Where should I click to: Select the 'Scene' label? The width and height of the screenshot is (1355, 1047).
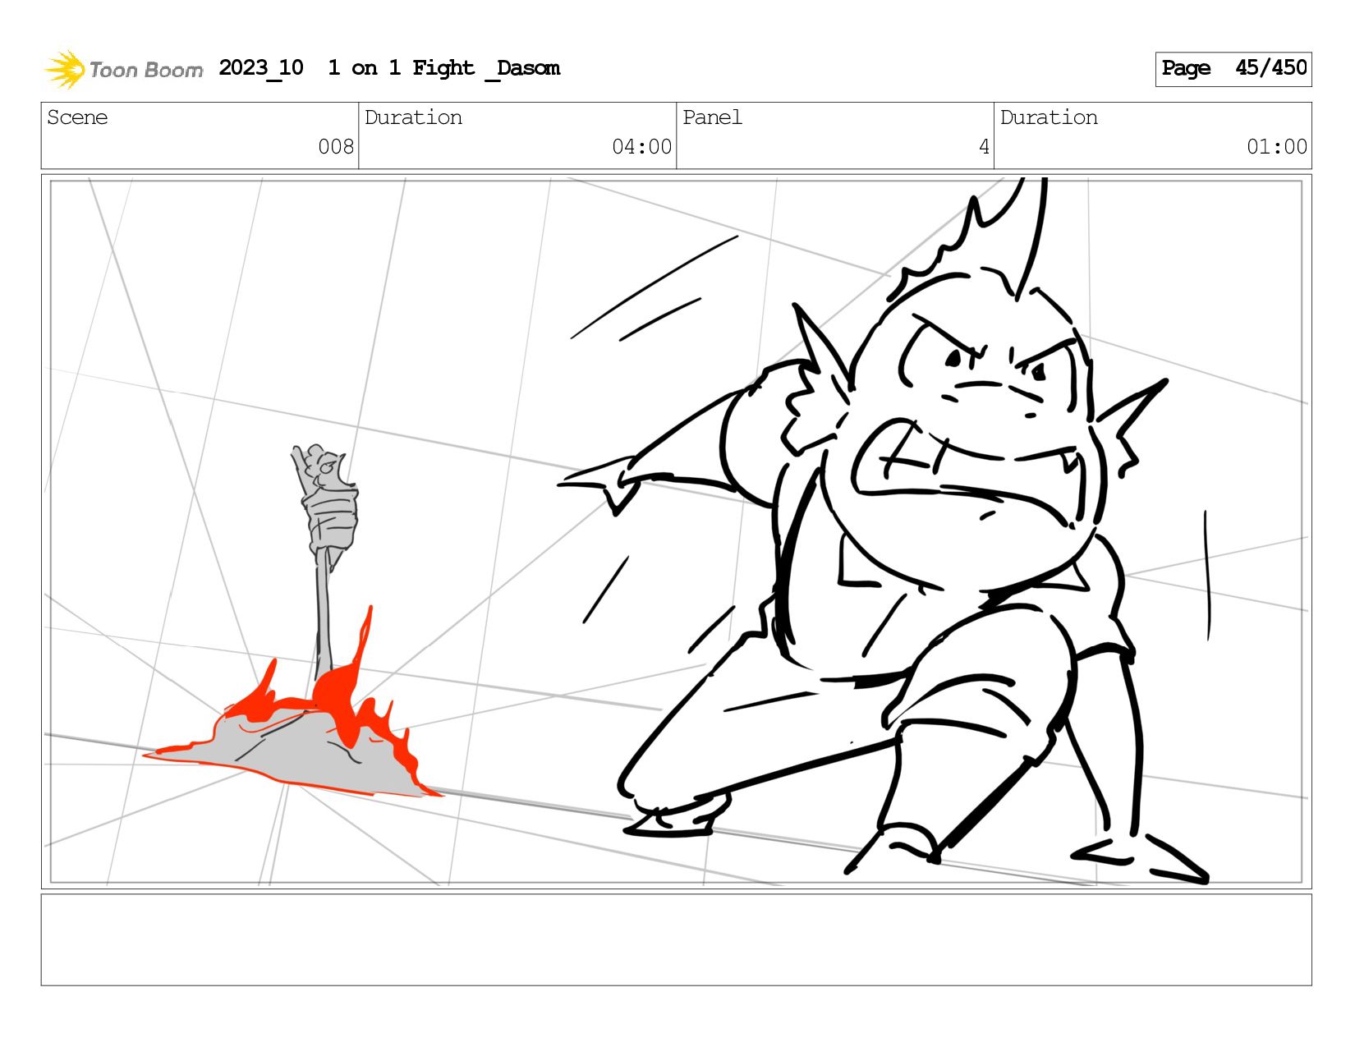coord(77,117)
